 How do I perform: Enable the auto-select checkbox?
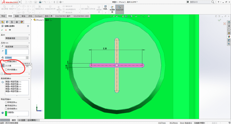pos(6,109)
